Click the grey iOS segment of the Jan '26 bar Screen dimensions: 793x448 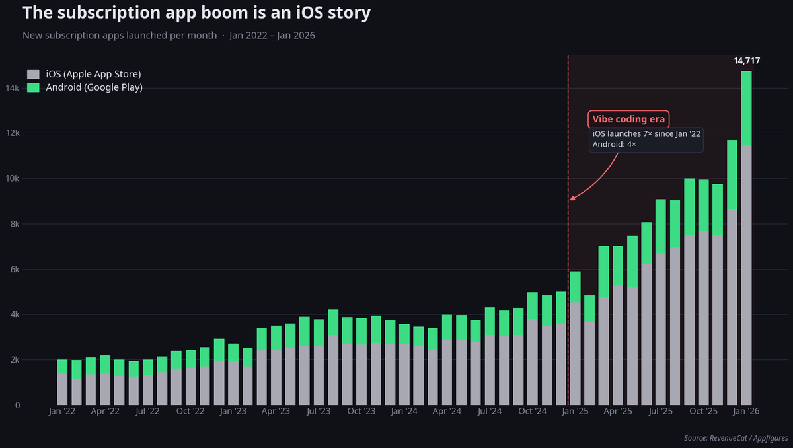[746, 275]
